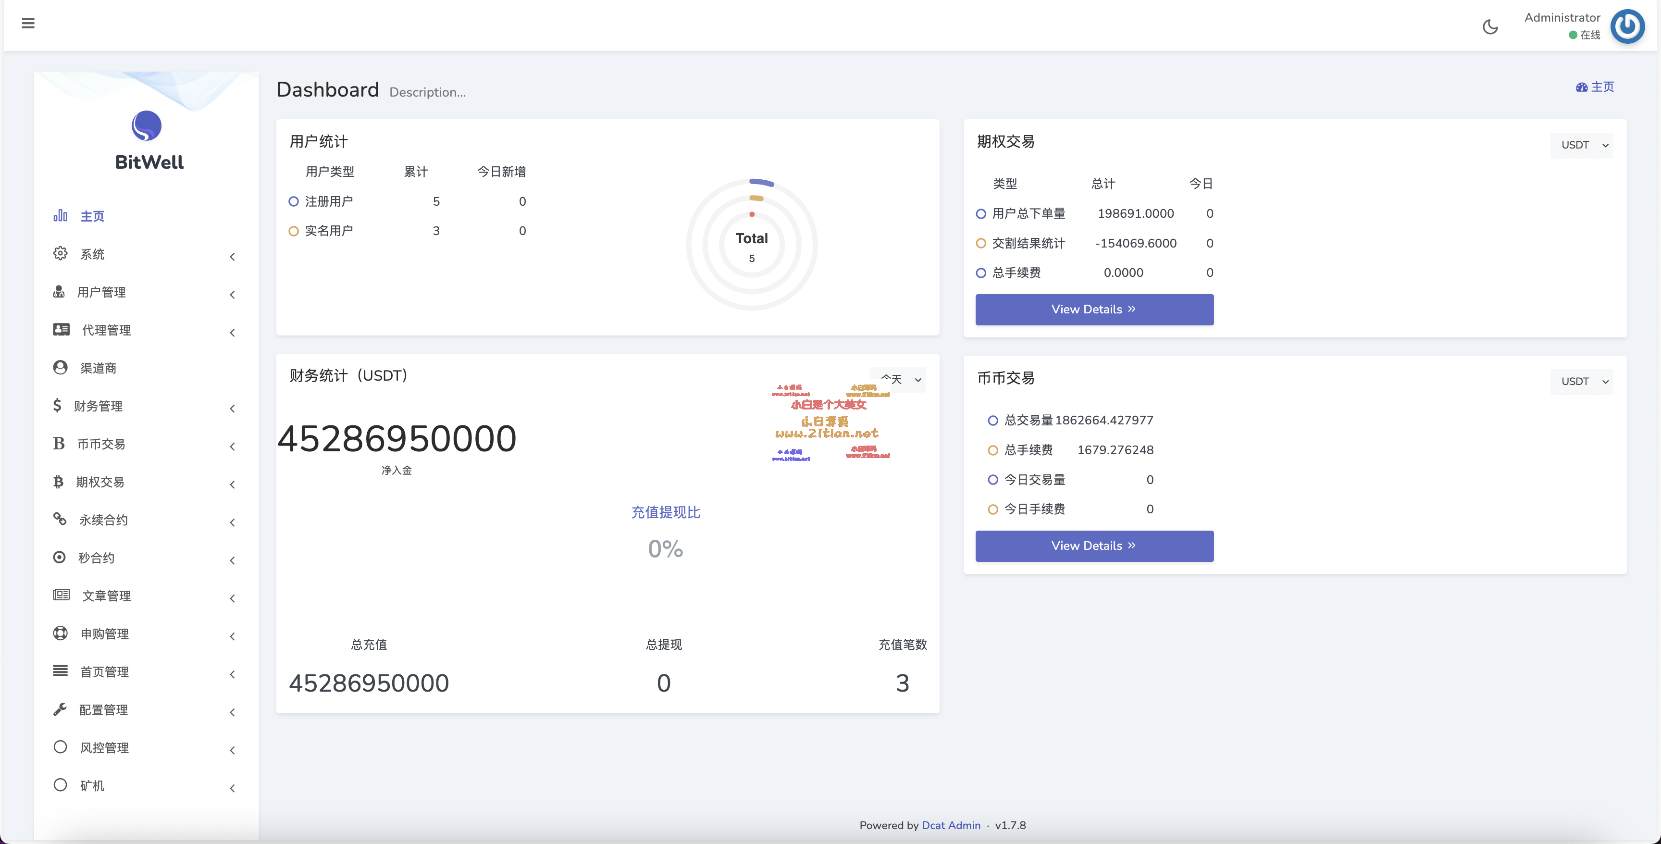Open the Dcat Admin footer link
The width and height of the screenshot is (1661, 844).
(951, 825)
